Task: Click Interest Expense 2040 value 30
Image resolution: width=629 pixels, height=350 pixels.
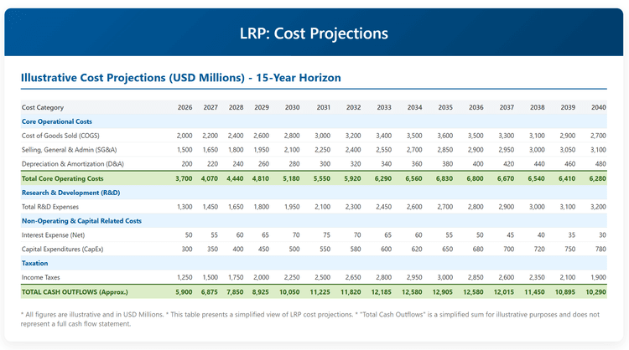Action: (x=602, y=235)
